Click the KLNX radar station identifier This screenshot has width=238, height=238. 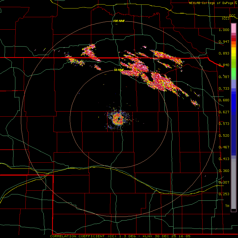coord(148,236)
